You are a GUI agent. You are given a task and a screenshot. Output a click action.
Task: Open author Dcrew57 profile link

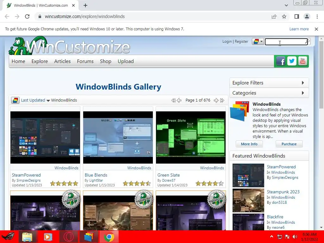pos(169,180)
